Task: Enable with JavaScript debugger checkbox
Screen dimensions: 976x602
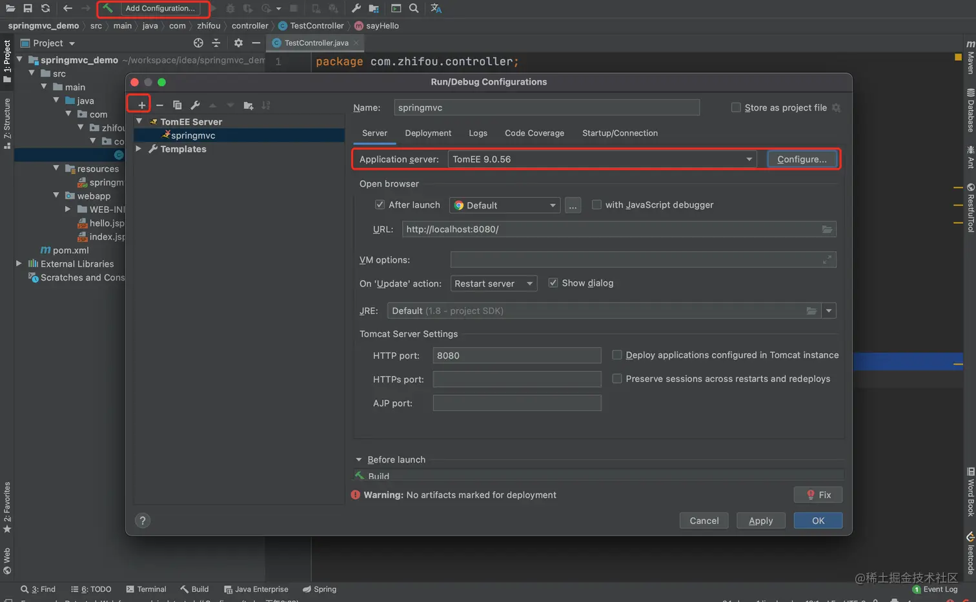Action: (x=596, y=205)
